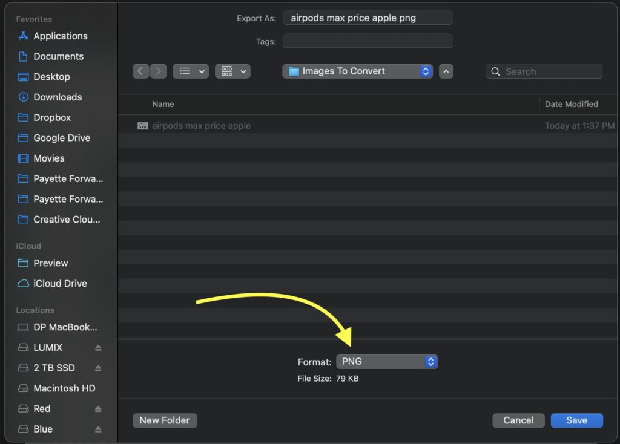Click the Save button

pyautogui.click(x=576, y=420)
